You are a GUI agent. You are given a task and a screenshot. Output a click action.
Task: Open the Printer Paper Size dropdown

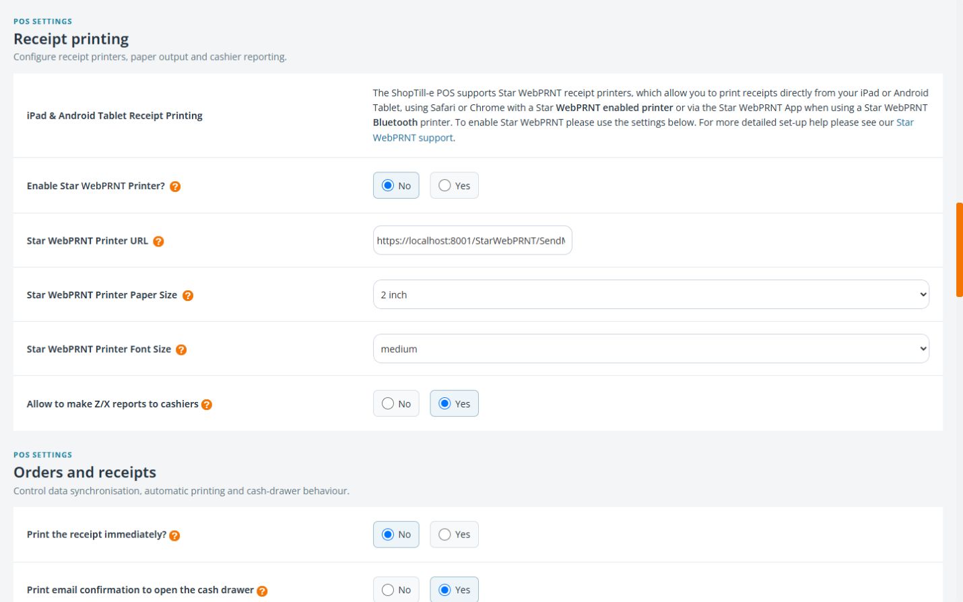point(651,295)
